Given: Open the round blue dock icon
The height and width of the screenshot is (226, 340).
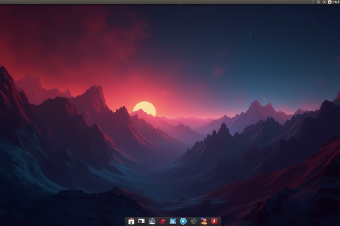Looking at the screenshot, I should 183,221.
